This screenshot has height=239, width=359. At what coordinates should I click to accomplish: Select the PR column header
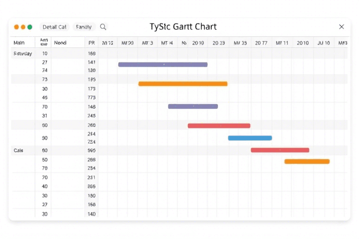91,42
